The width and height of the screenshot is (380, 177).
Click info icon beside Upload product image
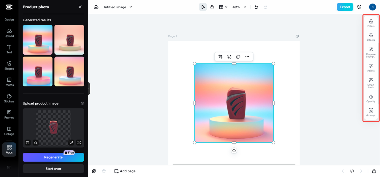[x=83, y=103]
